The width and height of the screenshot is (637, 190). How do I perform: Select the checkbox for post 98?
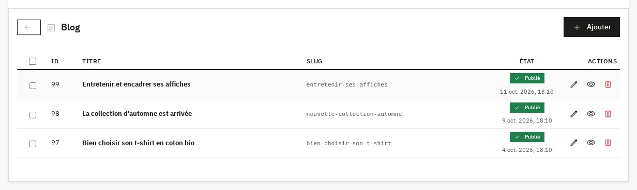tap(33, 115)
